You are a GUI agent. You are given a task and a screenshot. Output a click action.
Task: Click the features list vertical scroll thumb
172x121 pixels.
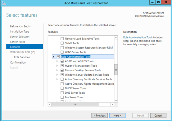[116, 69]
